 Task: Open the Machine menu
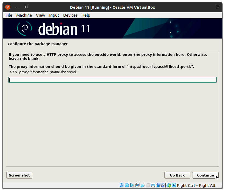24,15
